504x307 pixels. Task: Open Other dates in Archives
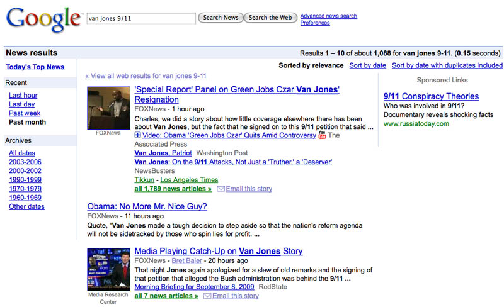click(x=26, y=206)
